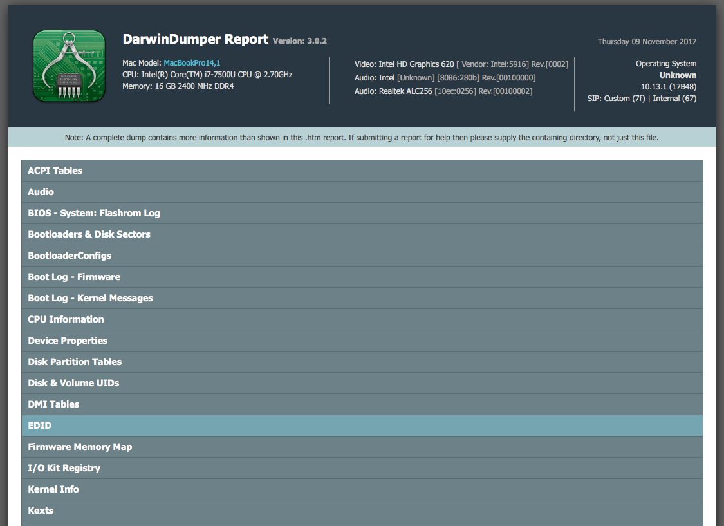The image size is (724, 526).
Task: Click the DarwinDumper Report title heading
Action: coord(195,39)
